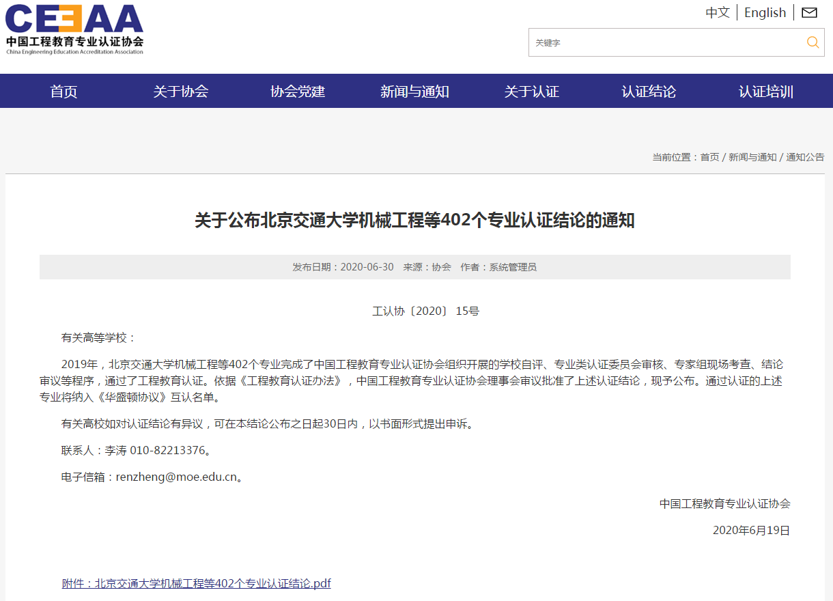Switch language to English
833x601 pixels.
pos(765,12)
